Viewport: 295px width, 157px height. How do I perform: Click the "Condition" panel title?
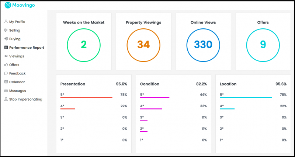(150, 84)
